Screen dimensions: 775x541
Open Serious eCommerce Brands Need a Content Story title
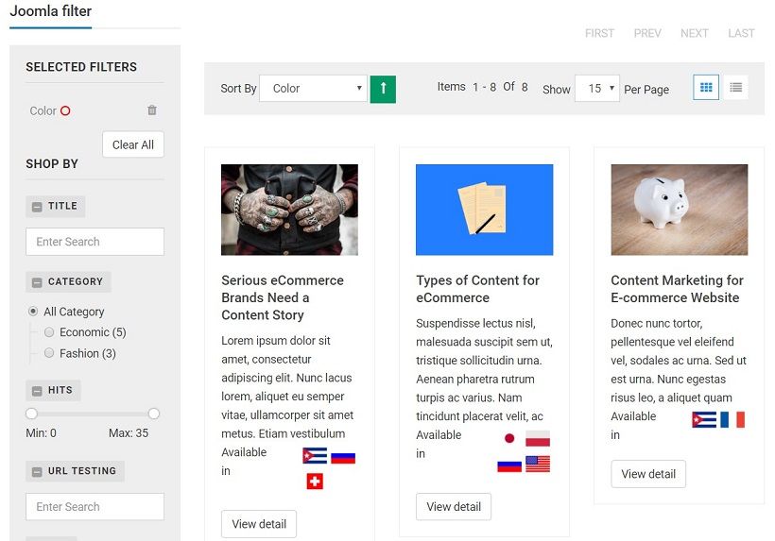point(283,297)
